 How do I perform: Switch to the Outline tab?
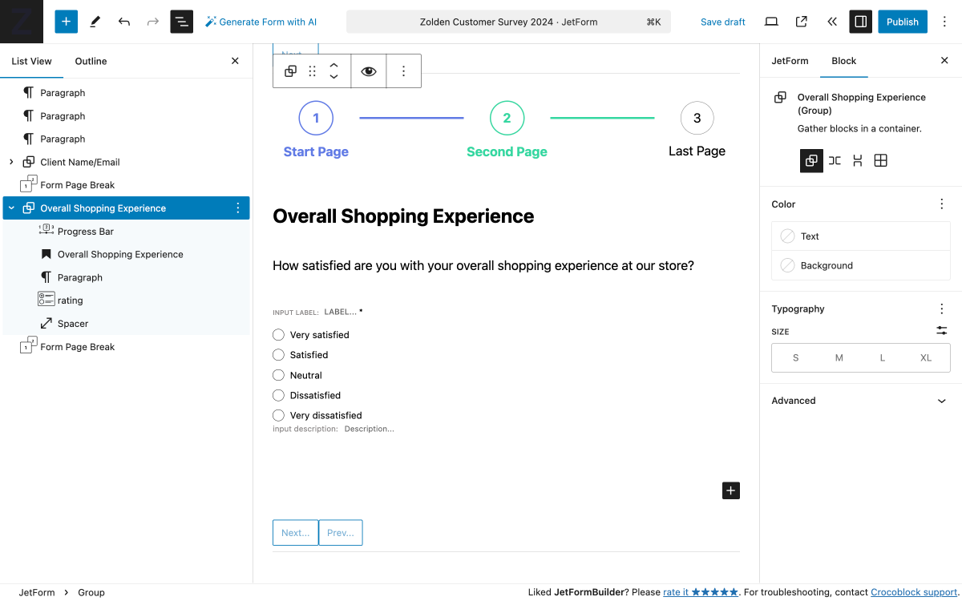coord(91,61)
